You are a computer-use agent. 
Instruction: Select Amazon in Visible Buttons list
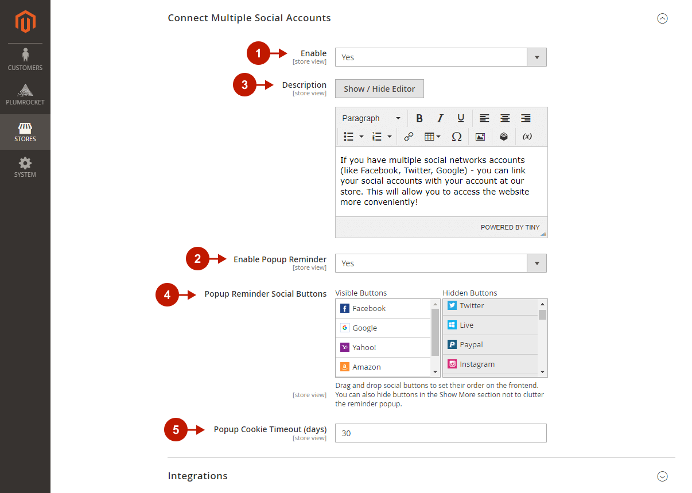click(x=383, y=367)
